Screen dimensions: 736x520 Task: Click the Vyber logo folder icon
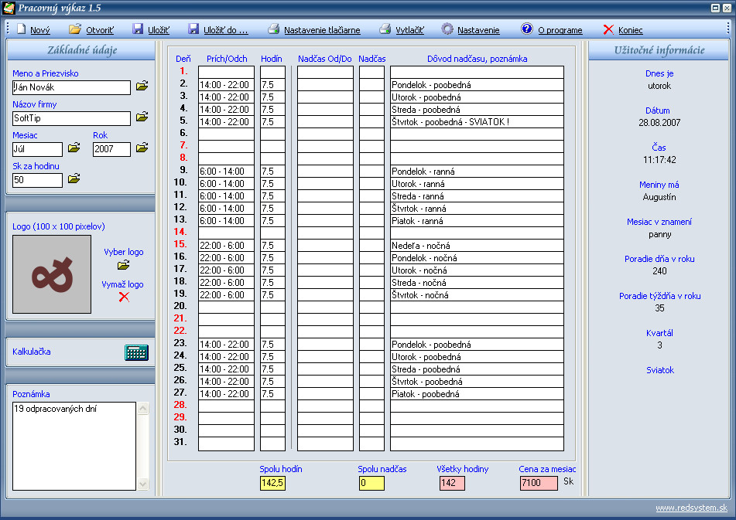(x=124, y=265)
